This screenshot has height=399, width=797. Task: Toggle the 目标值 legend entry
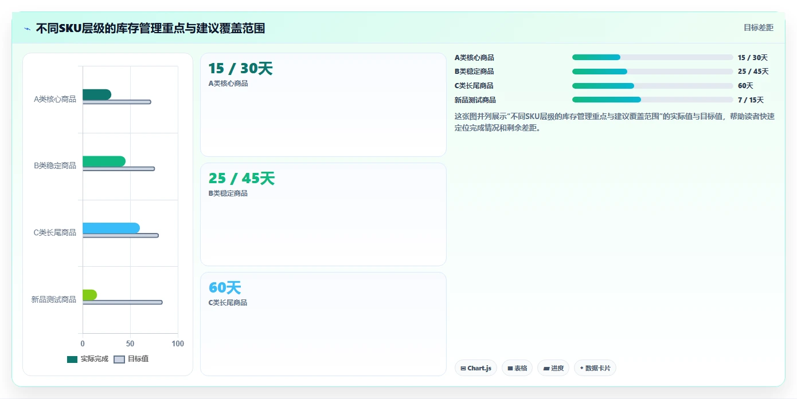(131, 359)
